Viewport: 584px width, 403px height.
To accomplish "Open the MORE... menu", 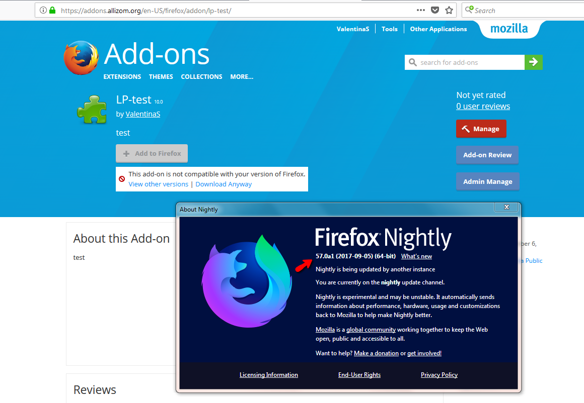I will pyautogui.click(x=242, y=76).
